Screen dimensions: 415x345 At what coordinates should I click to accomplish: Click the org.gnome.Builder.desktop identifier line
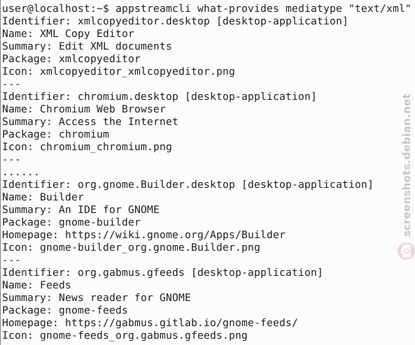pos(188,184)
